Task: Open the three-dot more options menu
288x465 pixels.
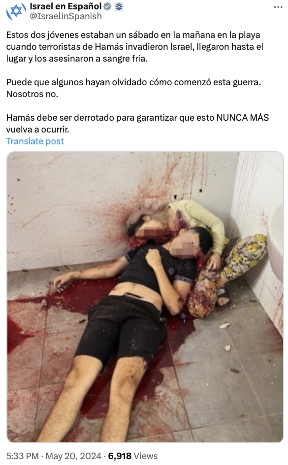Action: tap(278, 7)
